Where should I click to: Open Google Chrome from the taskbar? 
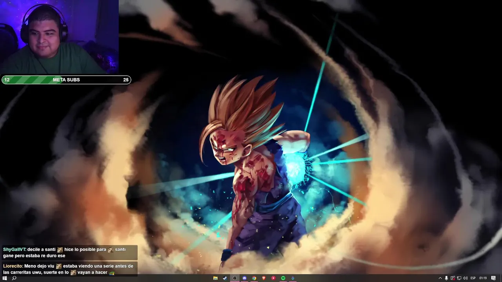254,278
